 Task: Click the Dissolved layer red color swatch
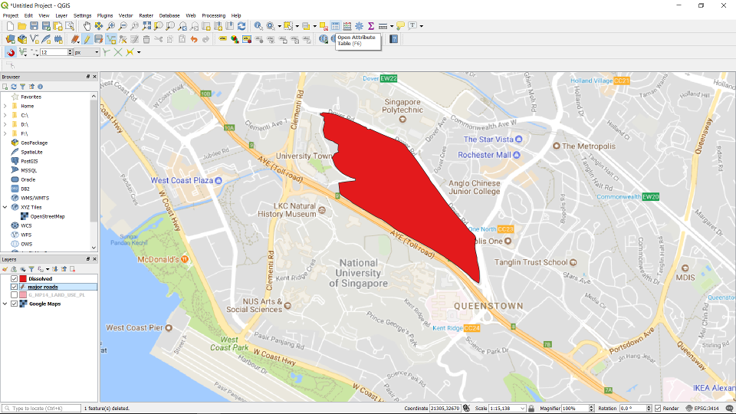[x=23, y=278]
